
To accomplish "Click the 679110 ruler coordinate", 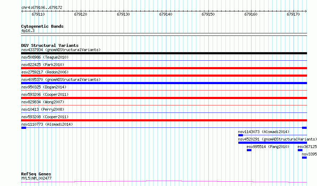I will (x=38, y=14).
